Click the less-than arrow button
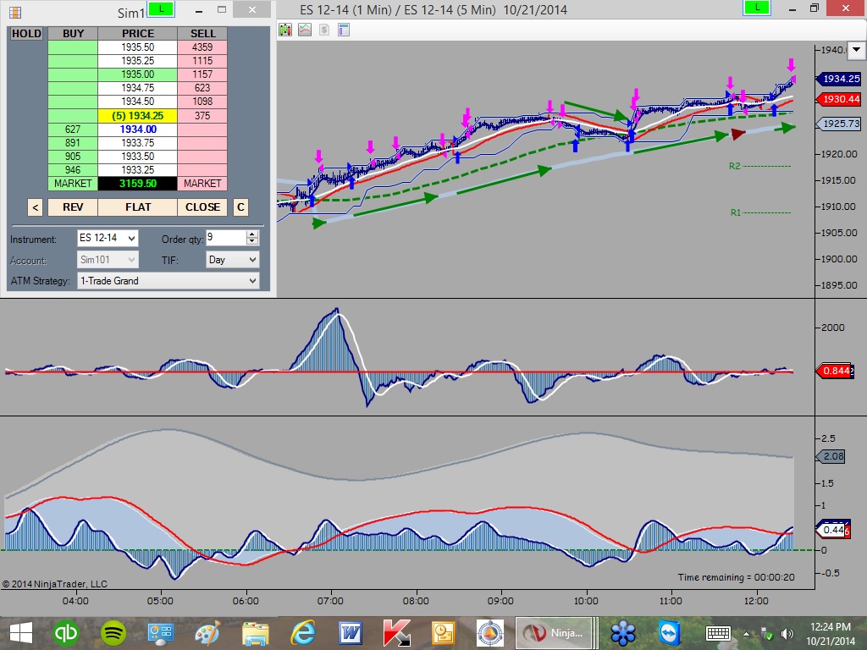This screenshot has width=867, height=650. 35,207
